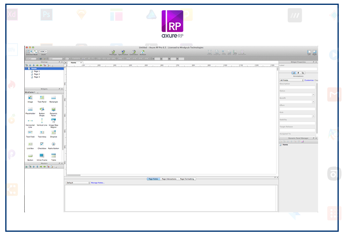Select Page 2 in the sitemap
The height and width of the screenshot is (235, 344).
[35, 74]
